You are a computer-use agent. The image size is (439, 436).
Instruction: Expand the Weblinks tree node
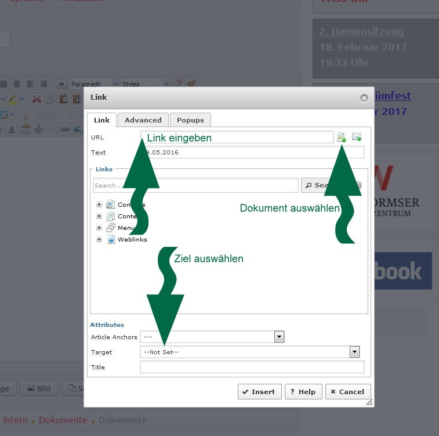point(99,239)
